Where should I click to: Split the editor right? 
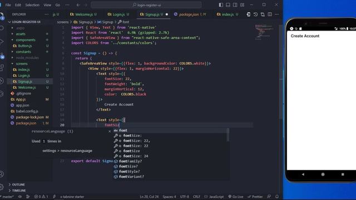[x=270, y=14]
